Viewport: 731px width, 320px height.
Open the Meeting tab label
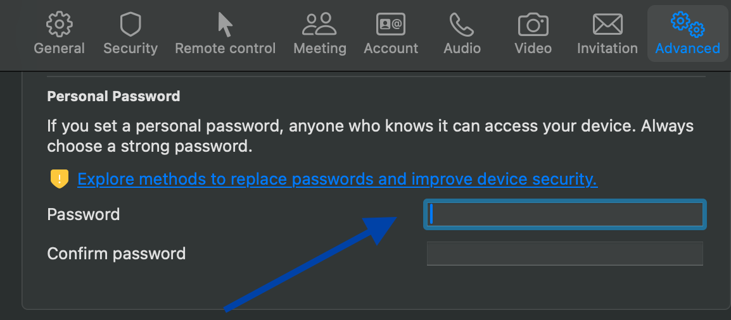tap(319, 48)
